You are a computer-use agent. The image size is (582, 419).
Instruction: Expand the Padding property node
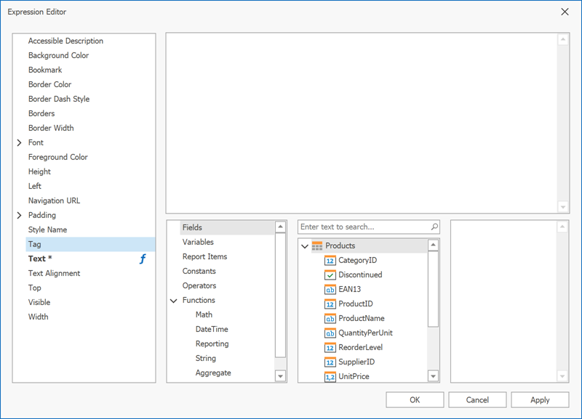[x=19, y=216]
